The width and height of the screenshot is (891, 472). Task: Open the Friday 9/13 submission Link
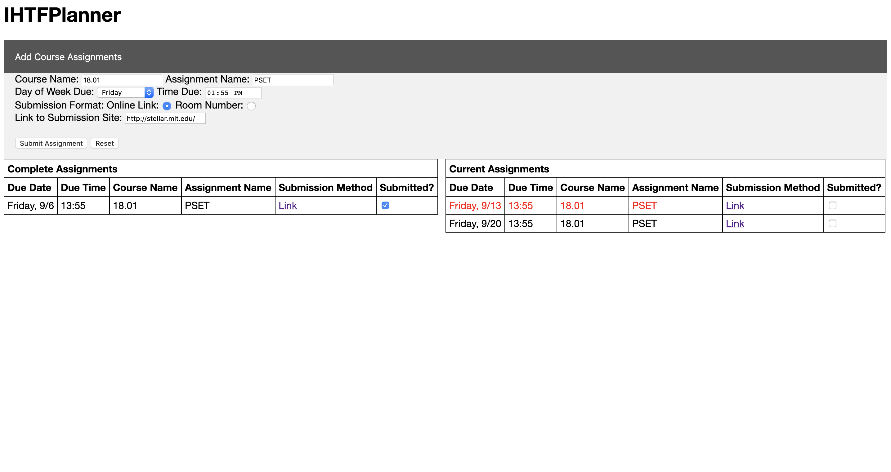[735, 206]
